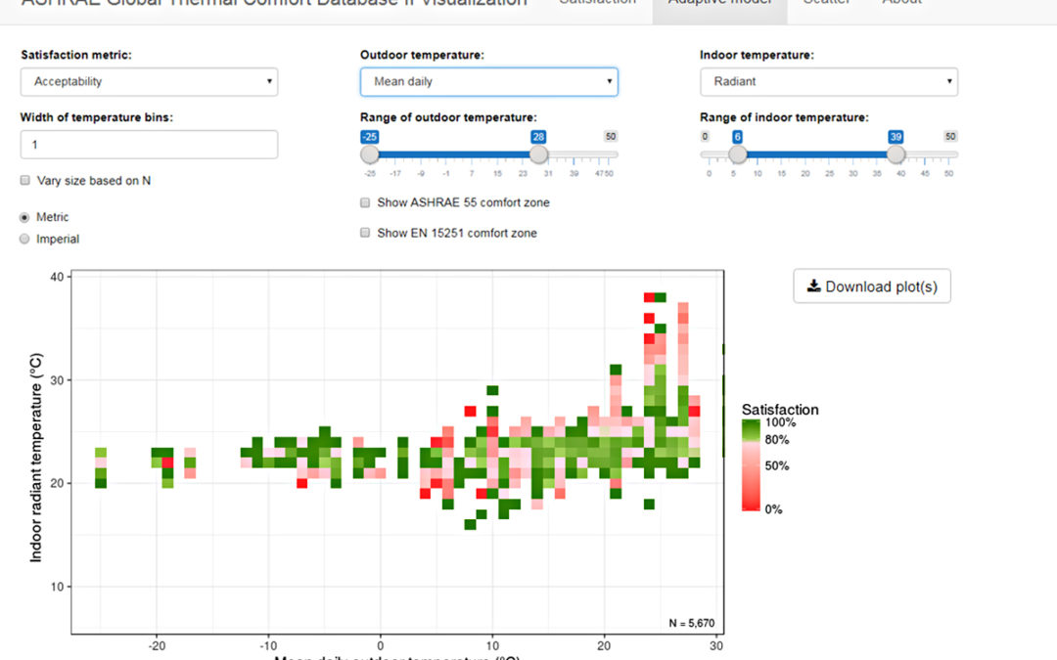1057x660 pixels.
Task: Click the ASHRAE Global Thermal Comfort Database title
Action: click(274, 3)
